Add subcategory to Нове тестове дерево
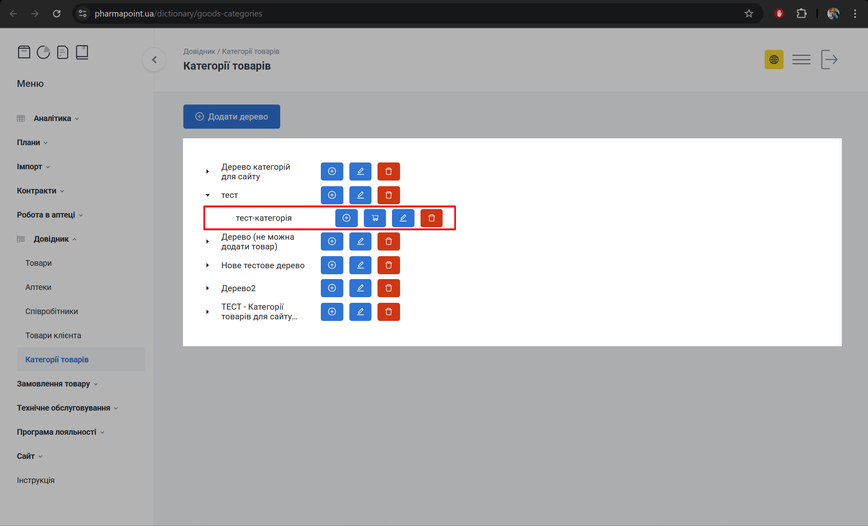Screen dimensions: 868x526 pyautogui.click(x=332, y=265)
